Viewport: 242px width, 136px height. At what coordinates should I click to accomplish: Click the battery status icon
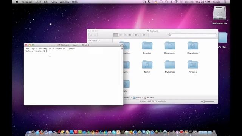click(x=186, y=2)
